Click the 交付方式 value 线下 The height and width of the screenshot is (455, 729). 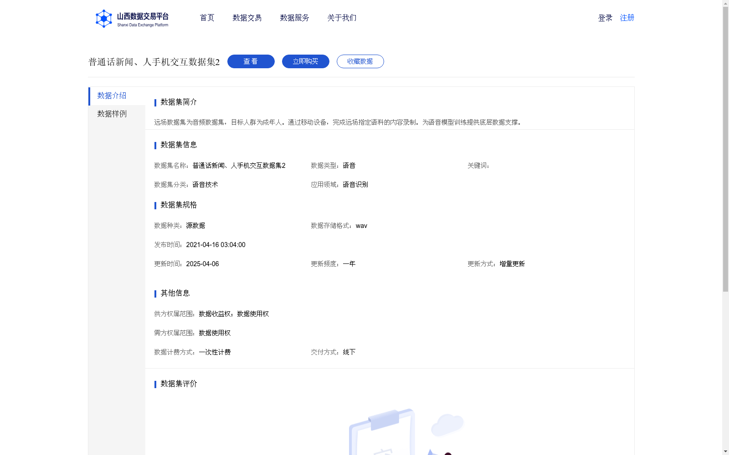pyautogui.click(x=349, y=352)
